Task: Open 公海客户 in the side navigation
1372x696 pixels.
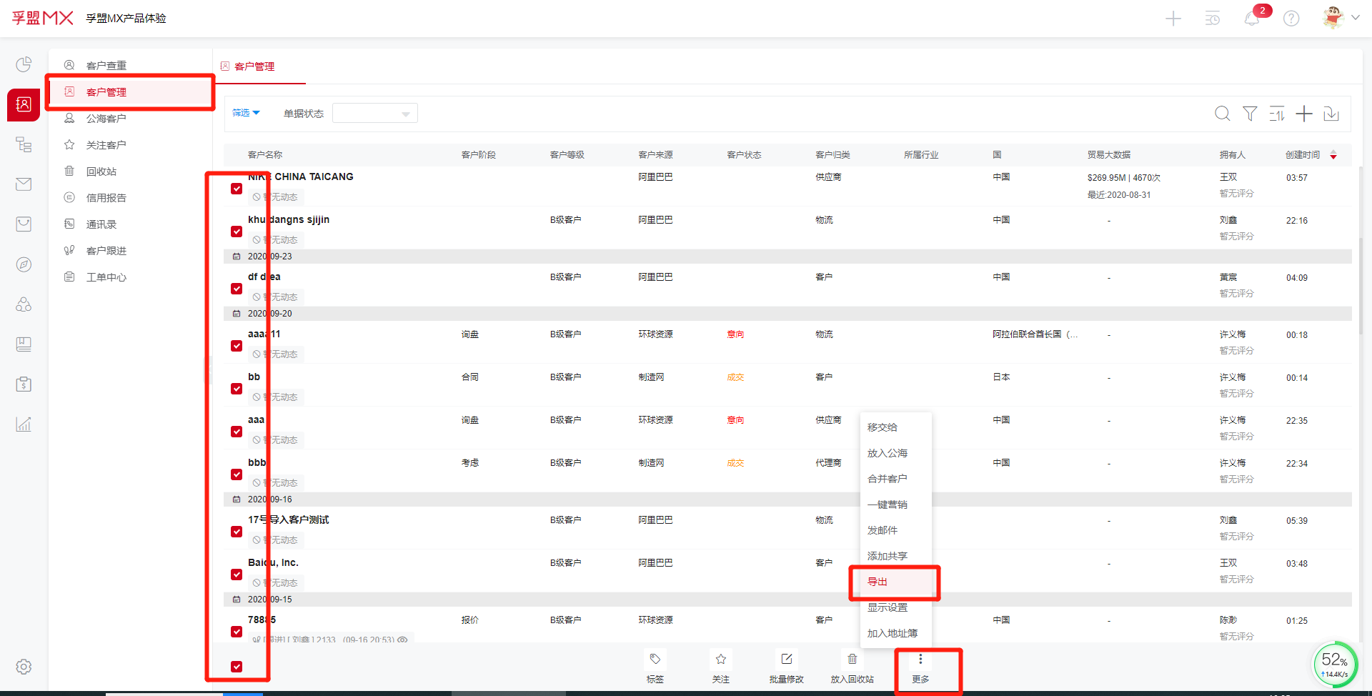Action: tap(106, 119)
